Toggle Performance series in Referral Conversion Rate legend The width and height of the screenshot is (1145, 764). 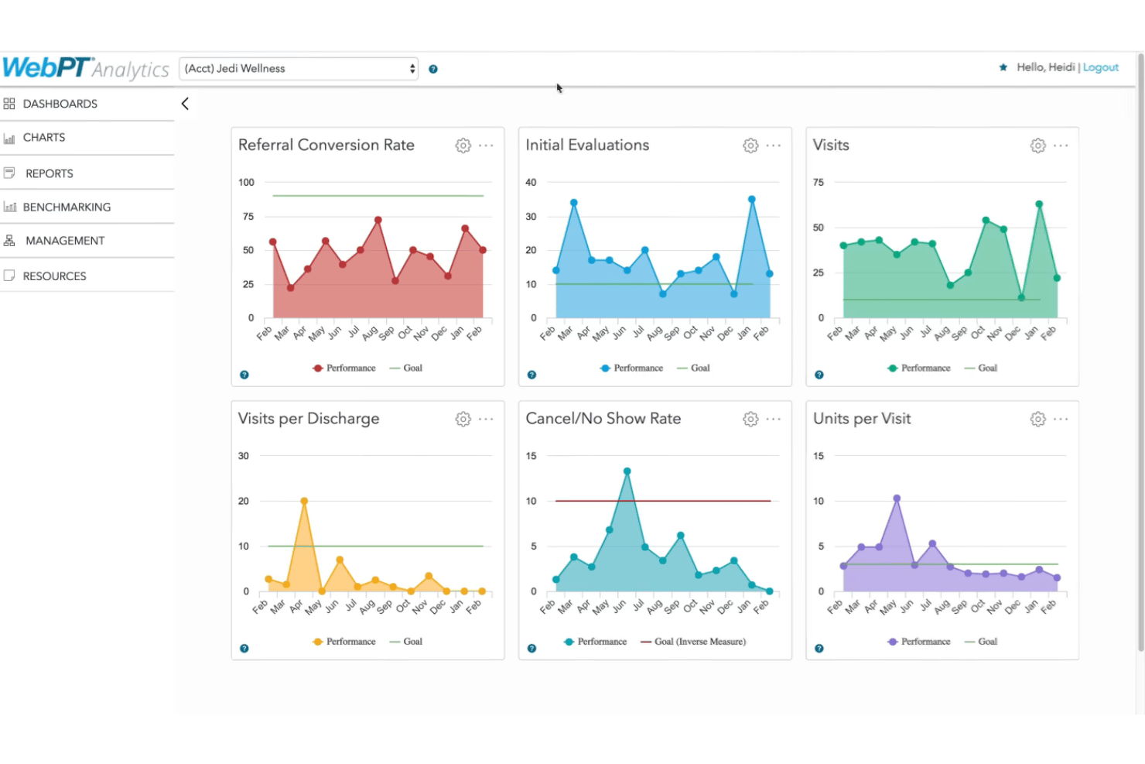(343, 368)
